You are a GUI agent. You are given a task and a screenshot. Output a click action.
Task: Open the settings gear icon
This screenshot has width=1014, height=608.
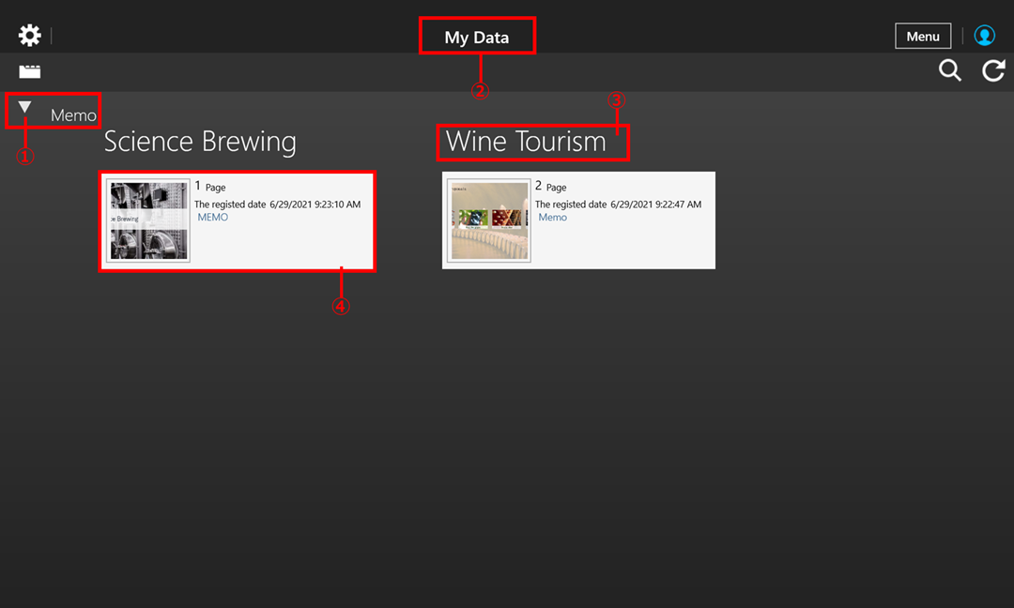pos(29,35)
